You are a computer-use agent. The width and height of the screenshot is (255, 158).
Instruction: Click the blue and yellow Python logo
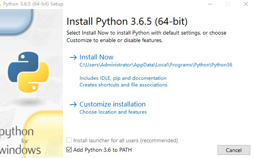pos(28,71)
